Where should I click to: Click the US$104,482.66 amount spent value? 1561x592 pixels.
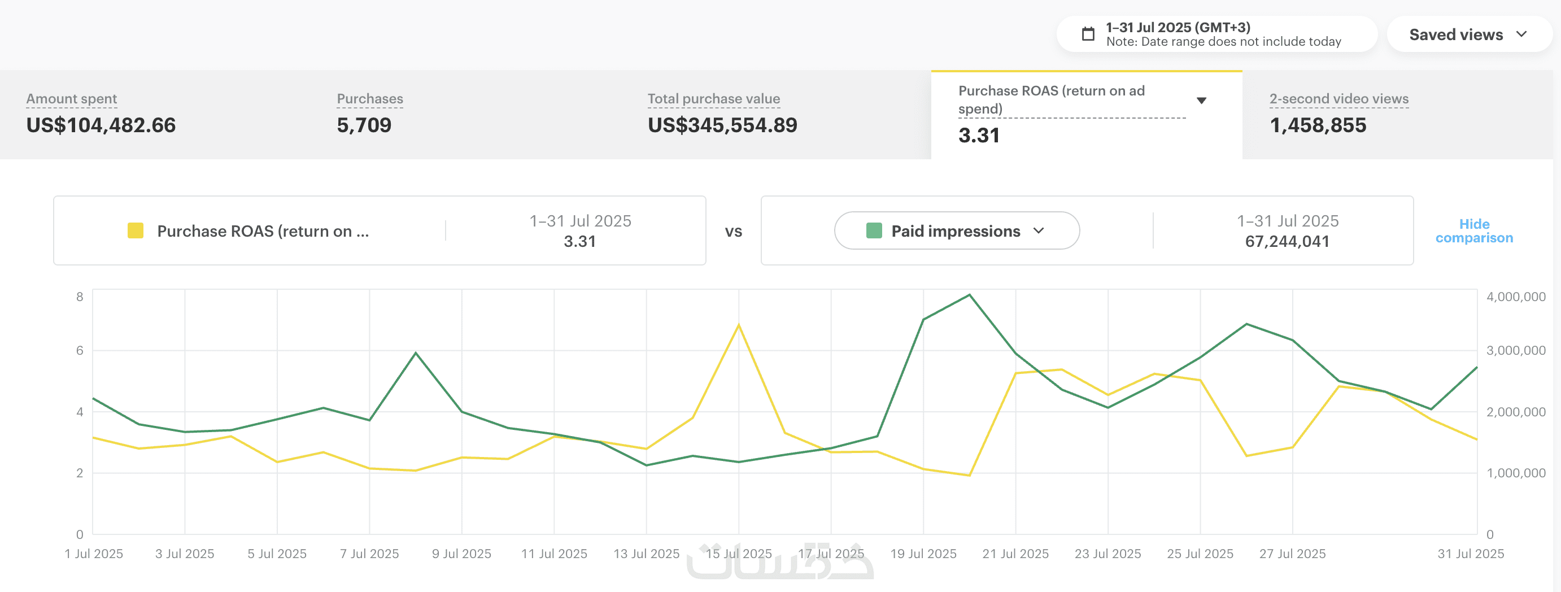coord(101,125)
